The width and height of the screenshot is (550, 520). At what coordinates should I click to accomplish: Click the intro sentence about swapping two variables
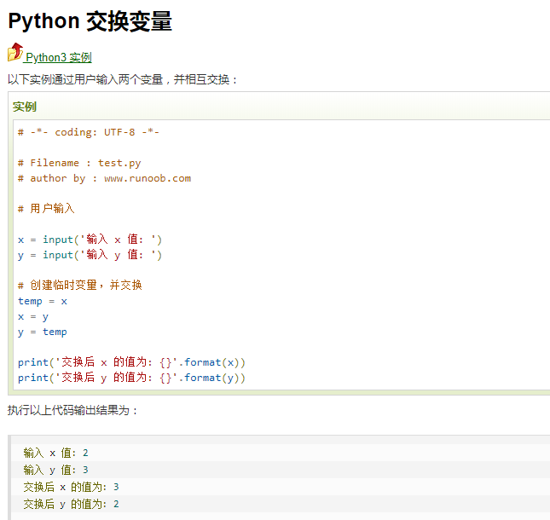point(123,79)
